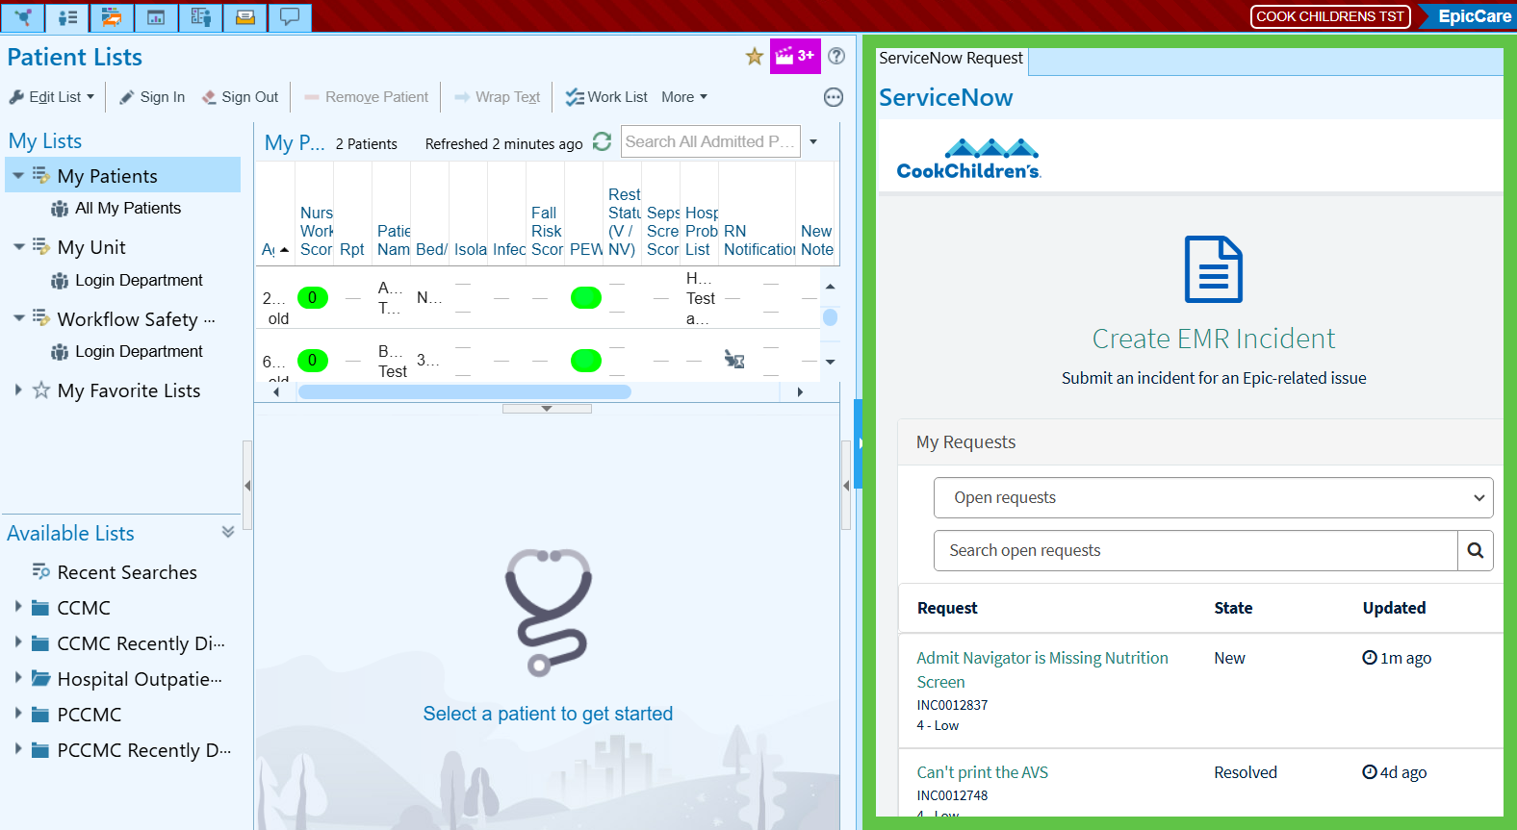
Task: Open the Admit Navigator Missing Nutrition Screen request
Action: click(1042, 669)
